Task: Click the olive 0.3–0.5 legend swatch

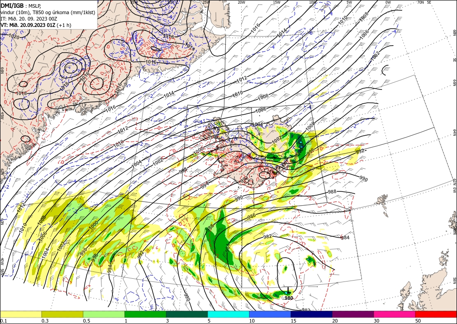Action: point(62,314)
